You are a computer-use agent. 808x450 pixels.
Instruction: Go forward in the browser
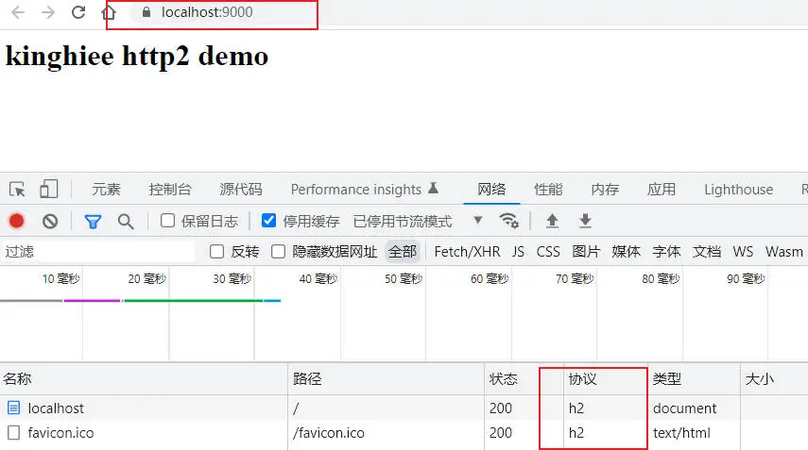pos(48,12)
